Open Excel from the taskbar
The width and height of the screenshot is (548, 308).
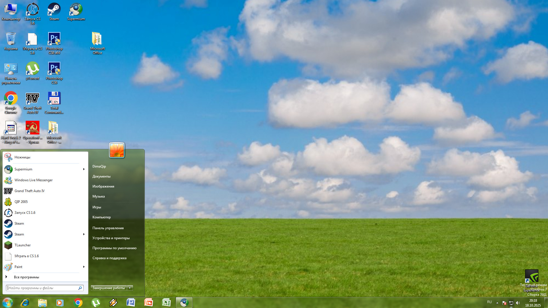(166, 303)
